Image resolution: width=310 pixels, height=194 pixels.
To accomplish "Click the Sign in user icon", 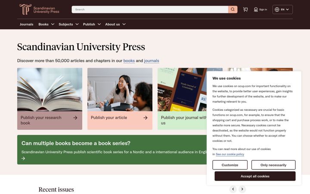I will coord(256,9).
